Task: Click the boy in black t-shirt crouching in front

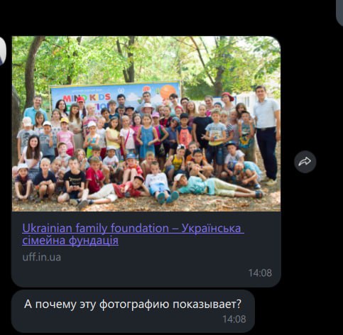Action: (x=73, y=181)
